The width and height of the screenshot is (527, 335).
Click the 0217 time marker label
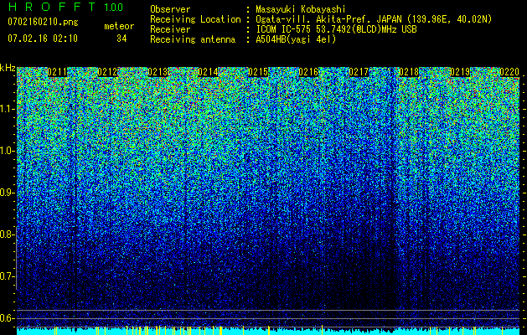tap(359, 72)
